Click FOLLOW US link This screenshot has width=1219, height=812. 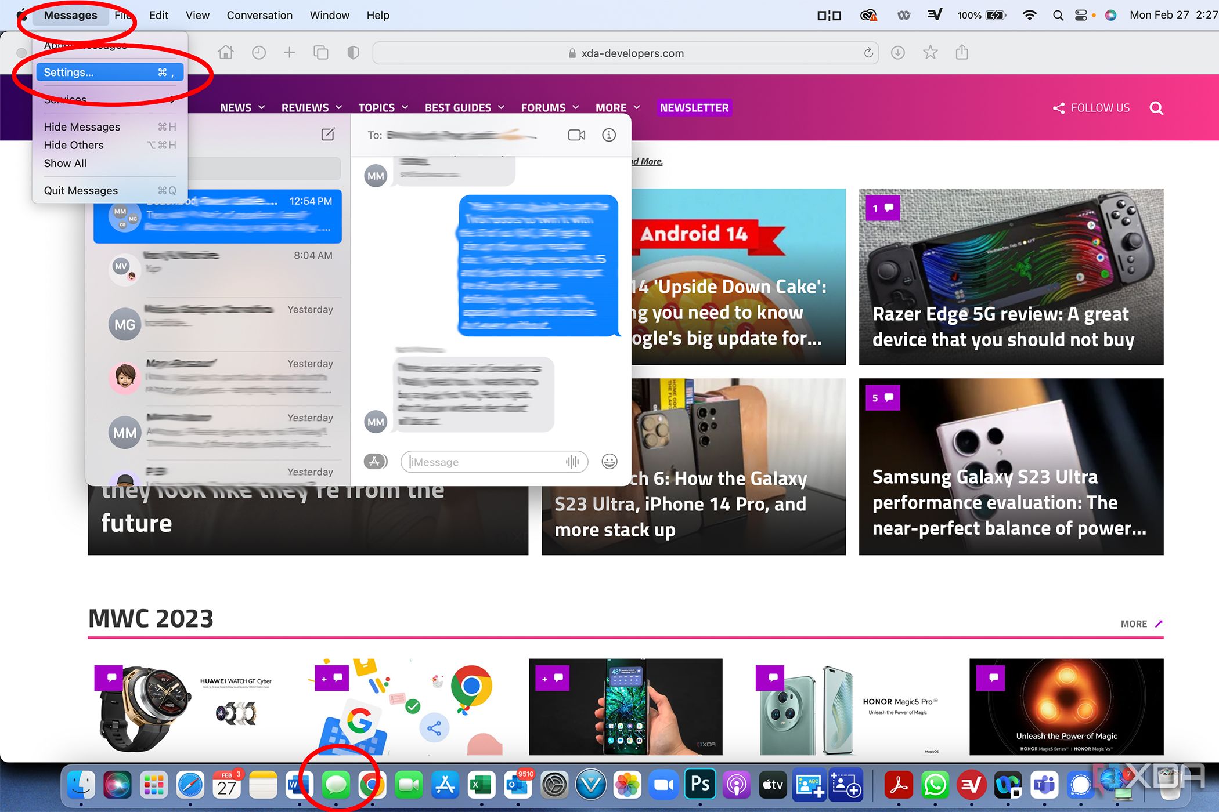pos(1091,108)
